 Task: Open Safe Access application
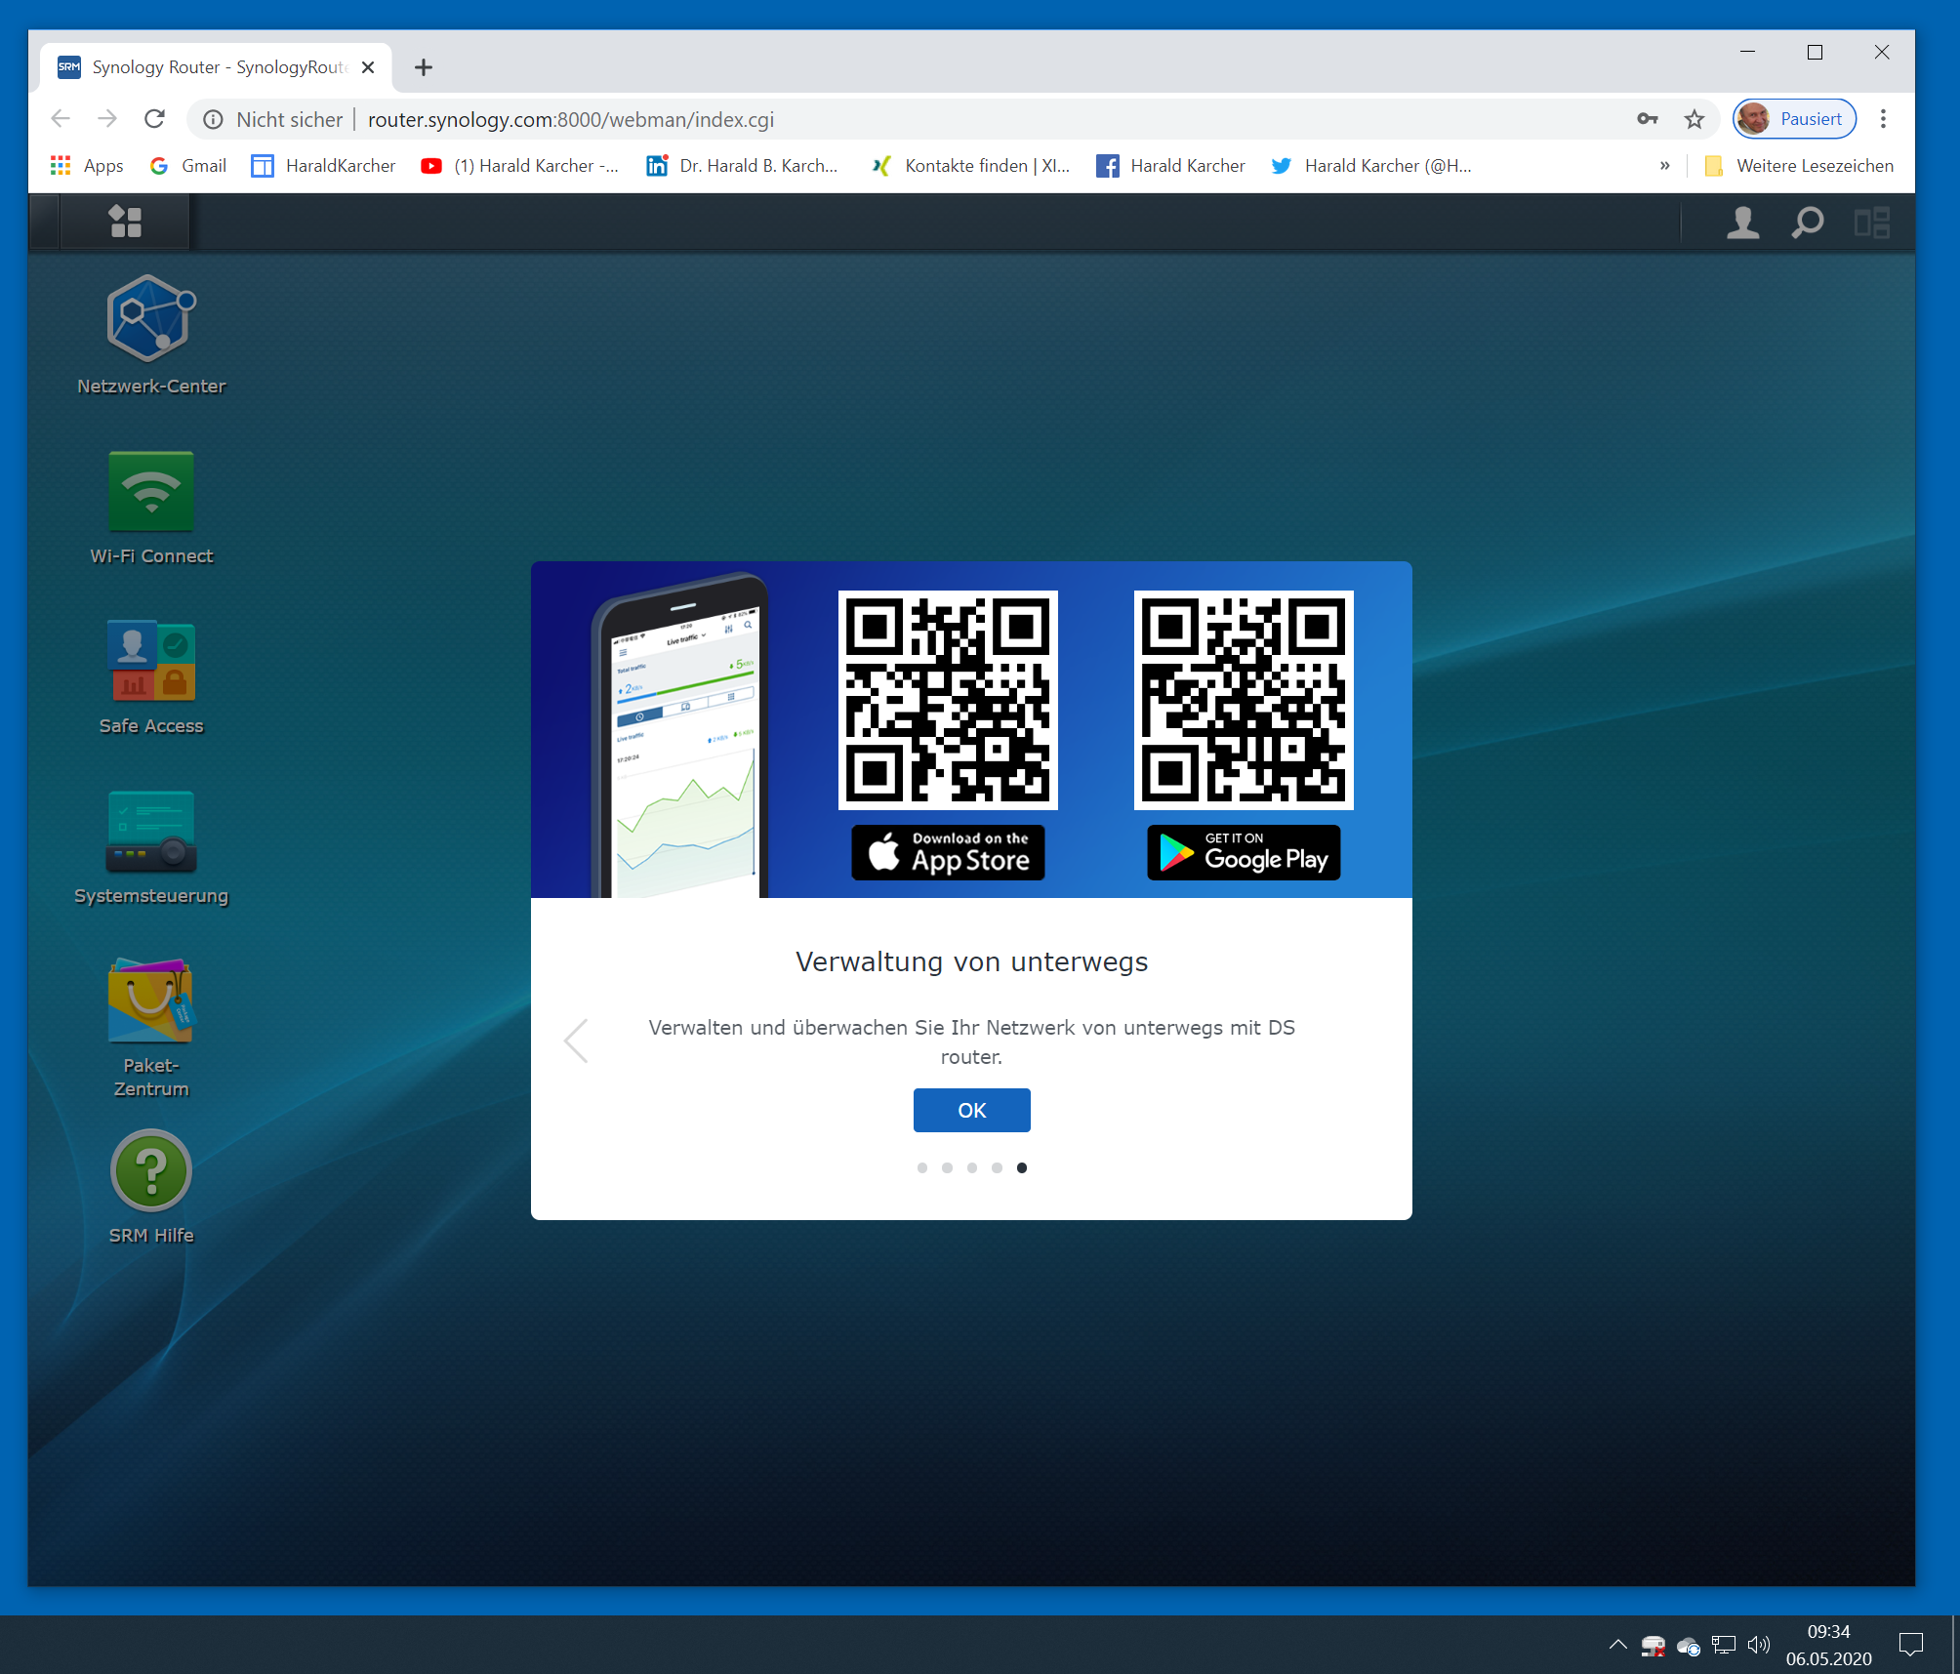(150, 662)
